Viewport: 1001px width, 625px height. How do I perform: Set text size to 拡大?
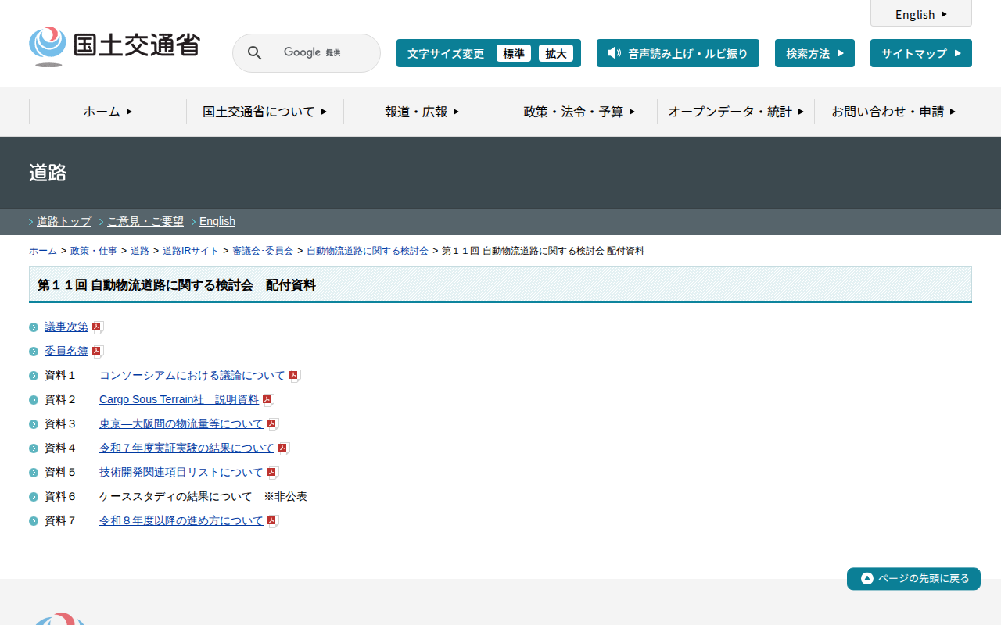click(x=555, y=53)
